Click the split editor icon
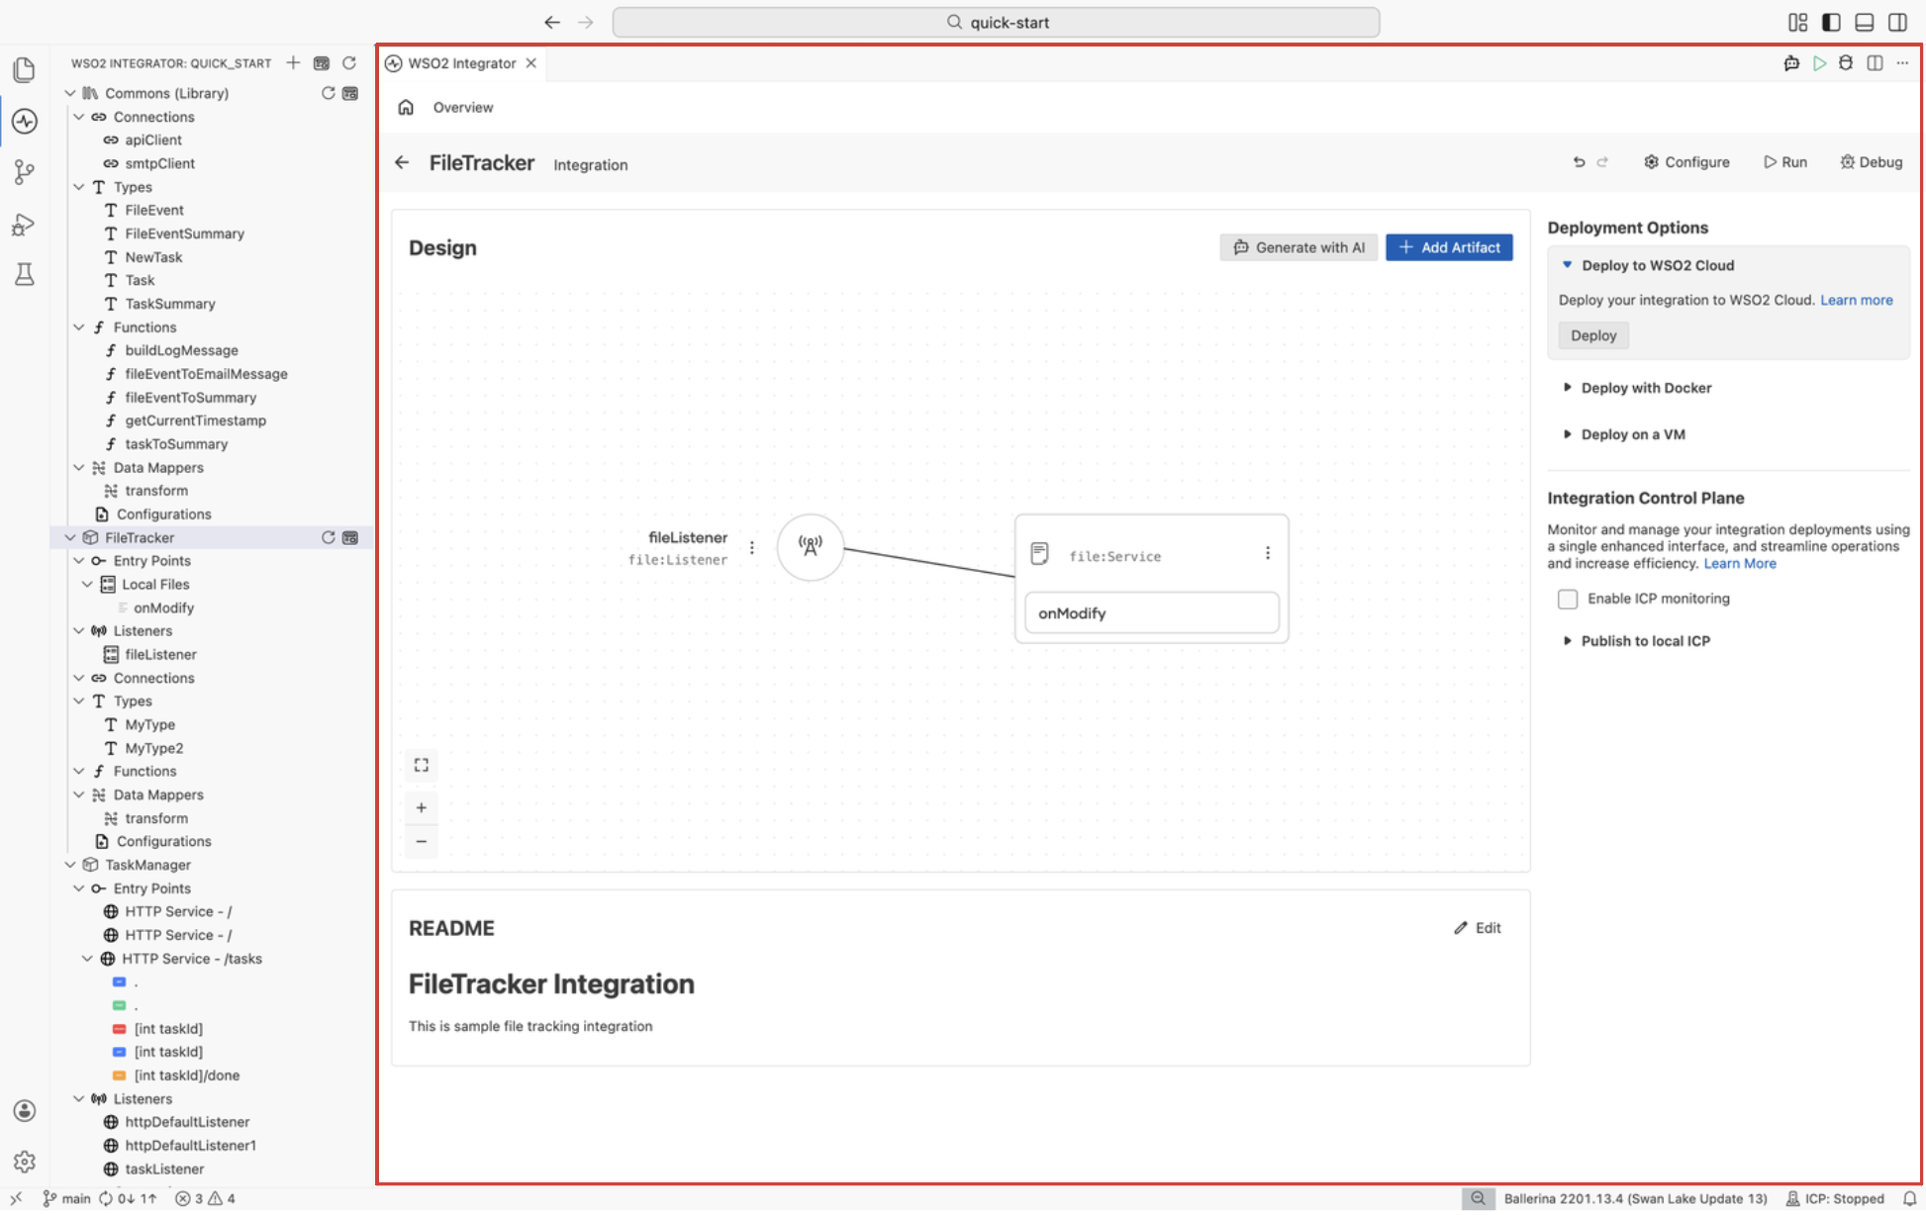 click(x=1875, y=63)
